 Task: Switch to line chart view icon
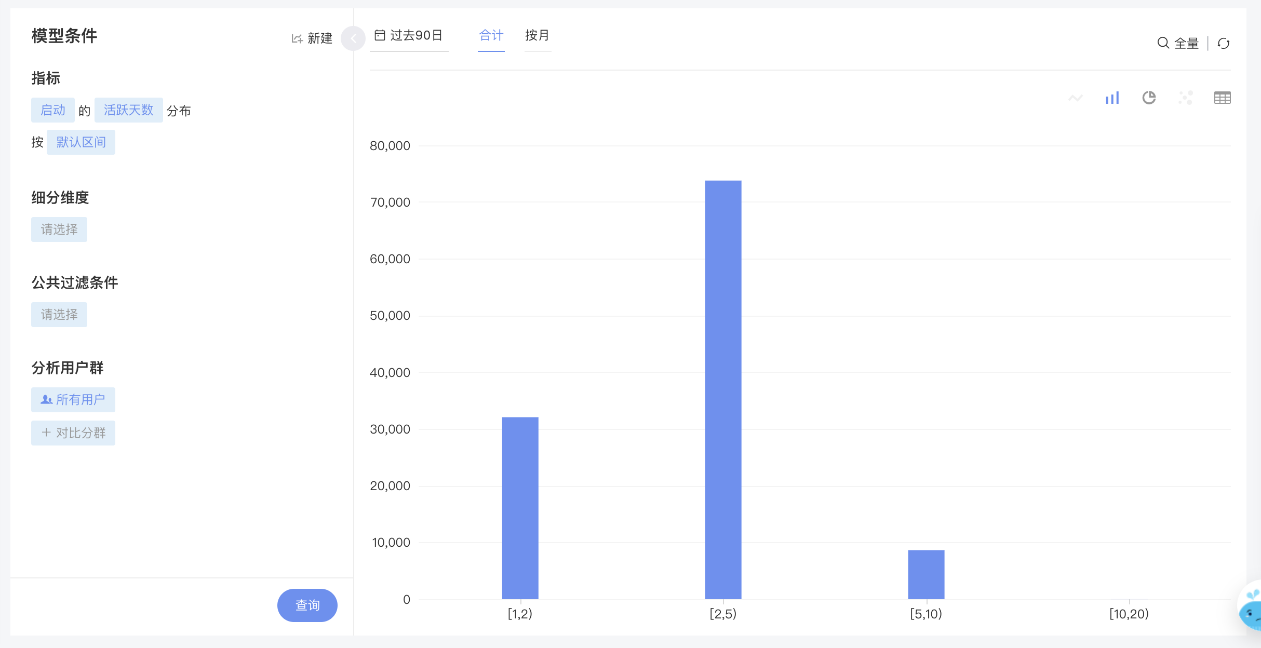[x=1075, y=98]
